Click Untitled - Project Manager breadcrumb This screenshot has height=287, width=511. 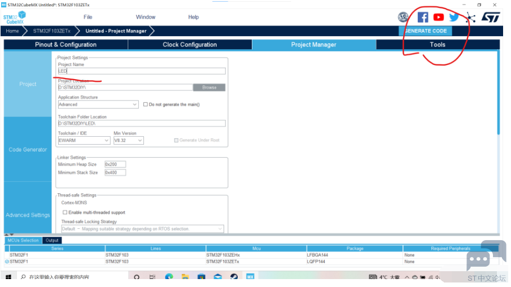116,31
